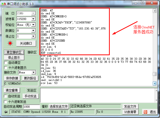Toggle the 十六进制显示 checkbox
This screenshot has width=160, height=118.
[x=6, y=68]
